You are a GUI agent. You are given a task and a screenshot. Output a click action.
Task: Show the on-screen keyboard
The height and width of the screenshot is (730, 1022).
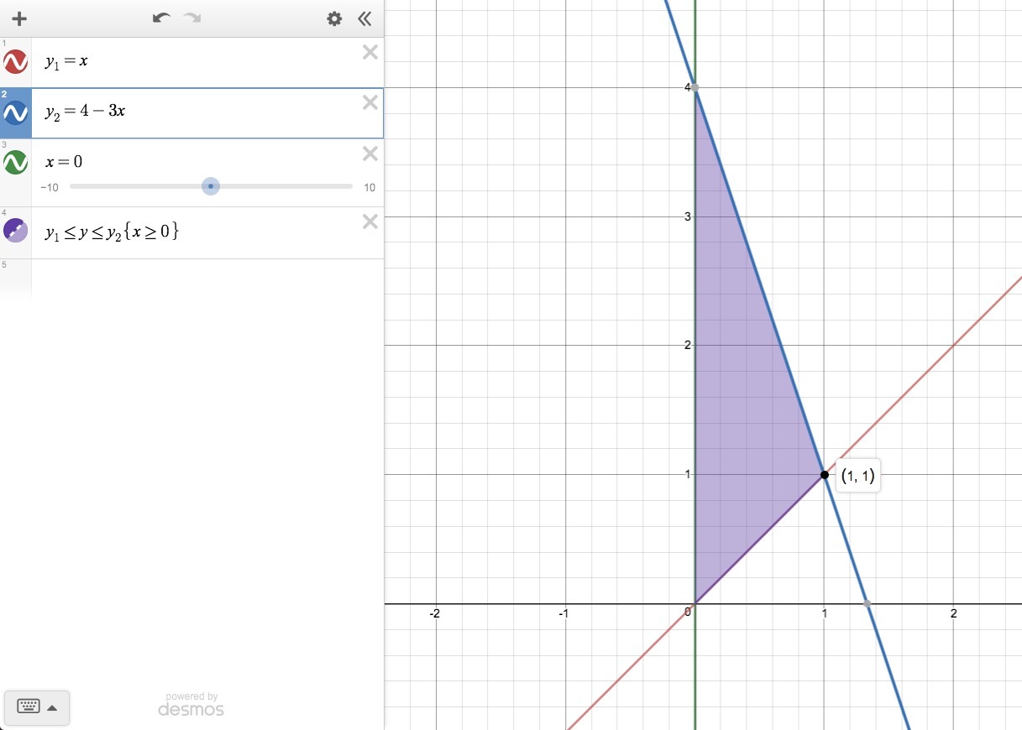(37, 707)
